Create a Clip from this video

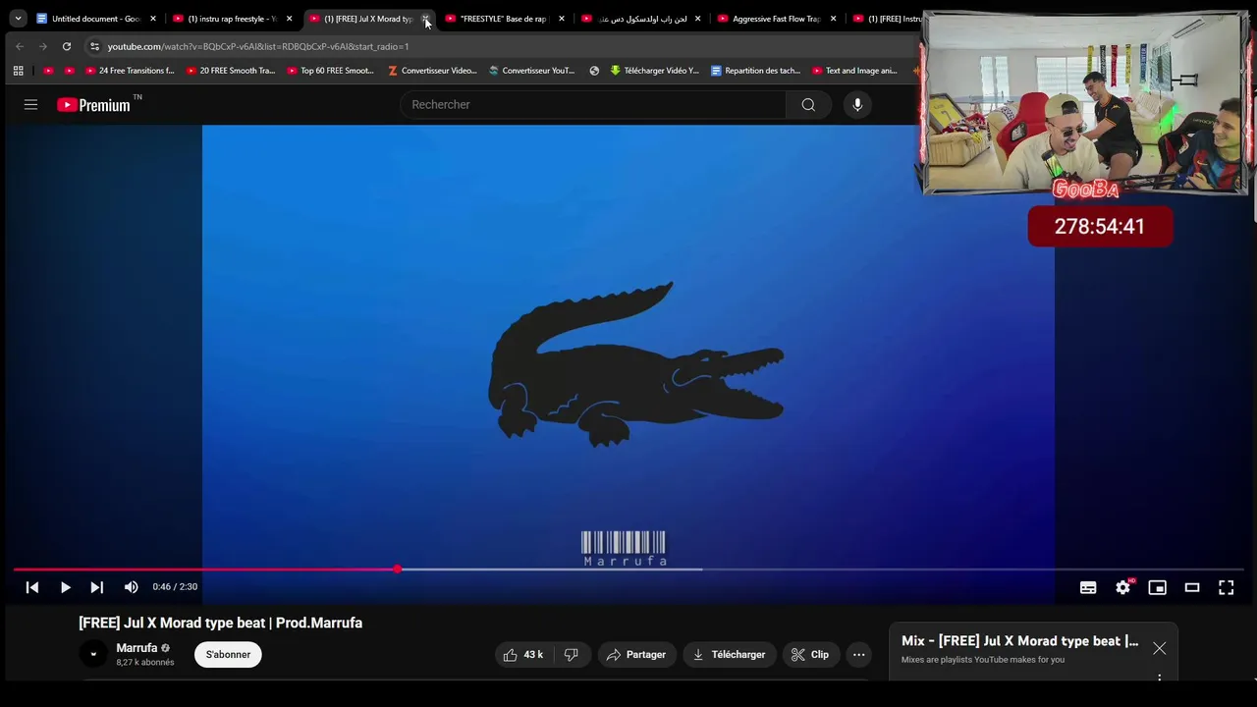click(810, 655)
